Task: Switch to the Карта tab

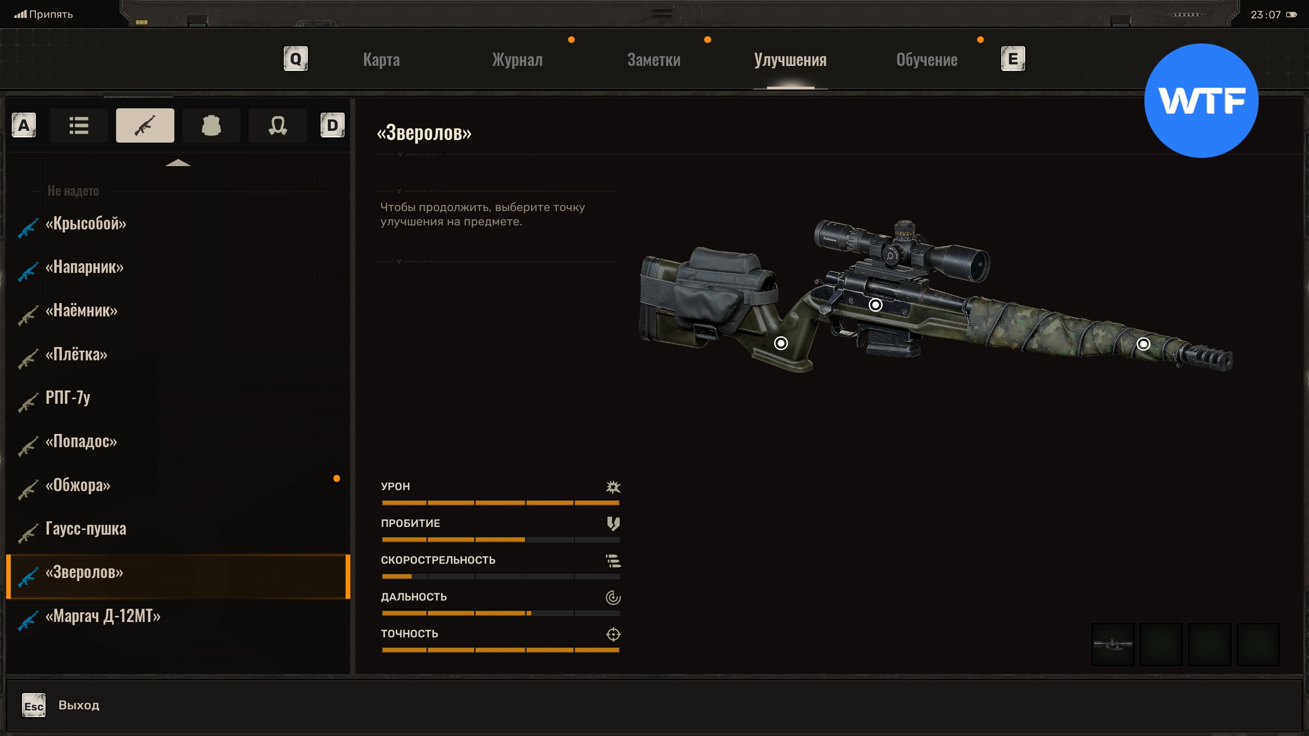Action: (381, 60)
